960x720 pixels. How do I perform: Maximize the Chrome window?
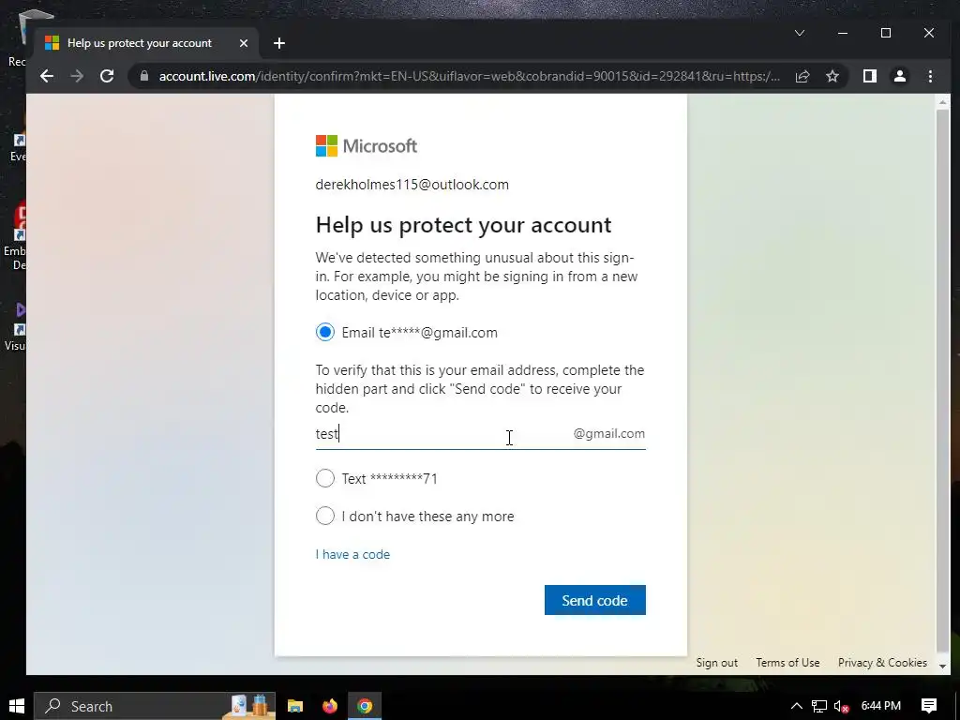[x=885, y=33]
